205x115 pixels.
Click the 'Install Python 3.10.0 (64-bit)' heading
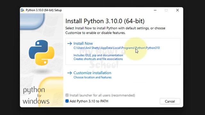point(105,21)
